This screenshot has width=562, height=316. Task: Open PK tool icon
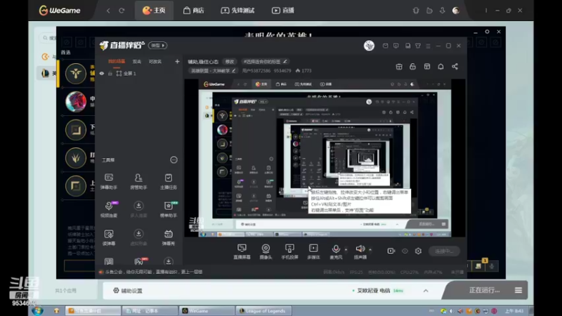tap(139, 261)
